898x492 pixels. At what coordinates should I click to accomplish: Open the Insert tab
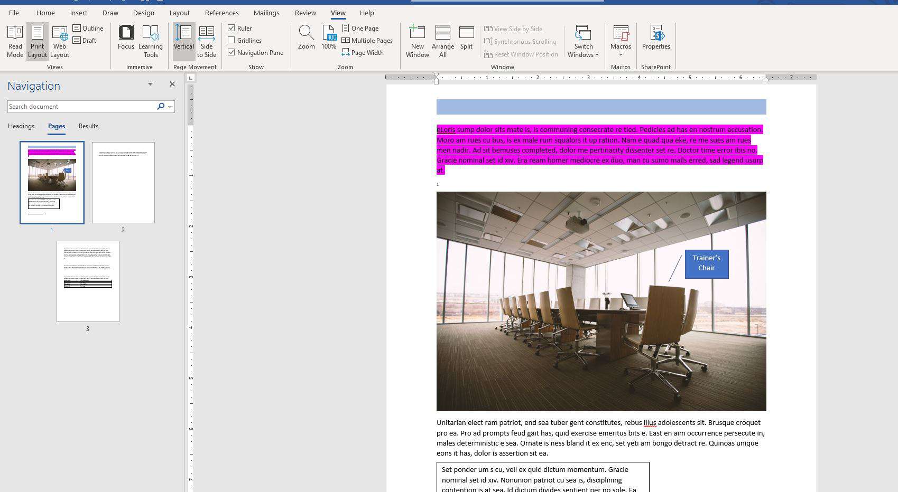(79, 13)
